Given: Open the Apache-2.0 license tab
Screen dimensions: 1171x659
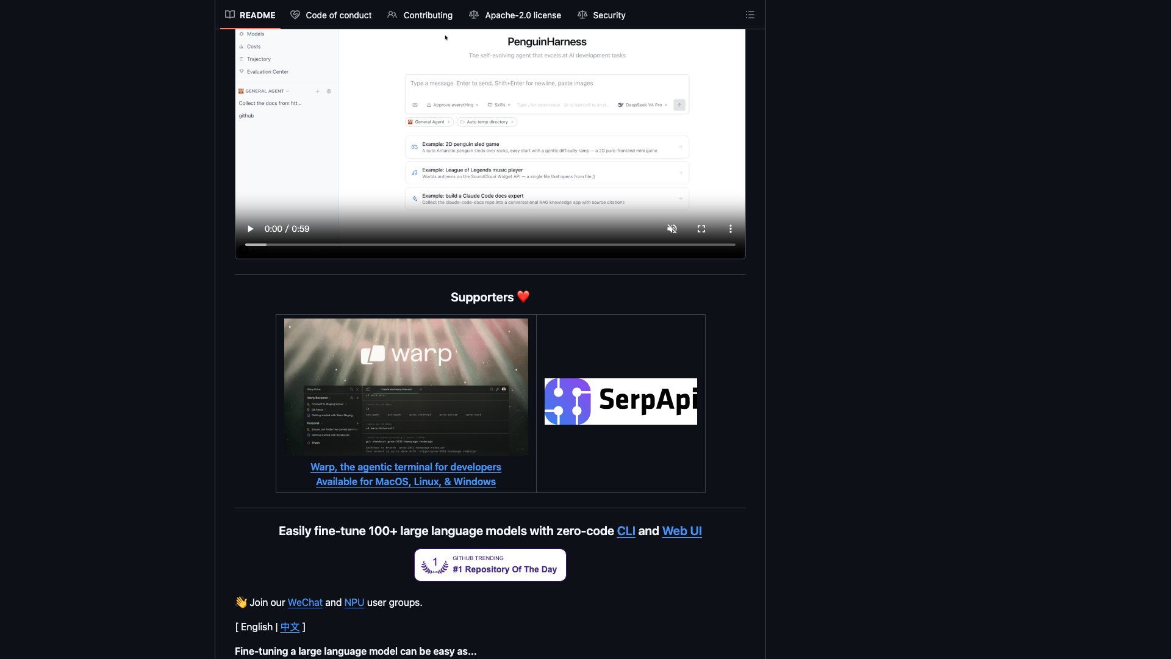Looking at the screenshot, I should point(515,15).
